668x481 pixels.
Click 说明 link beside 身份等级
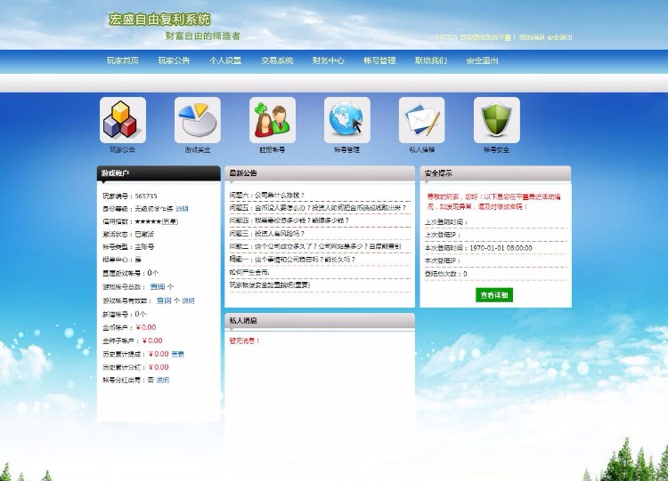(x=182, y=209)
